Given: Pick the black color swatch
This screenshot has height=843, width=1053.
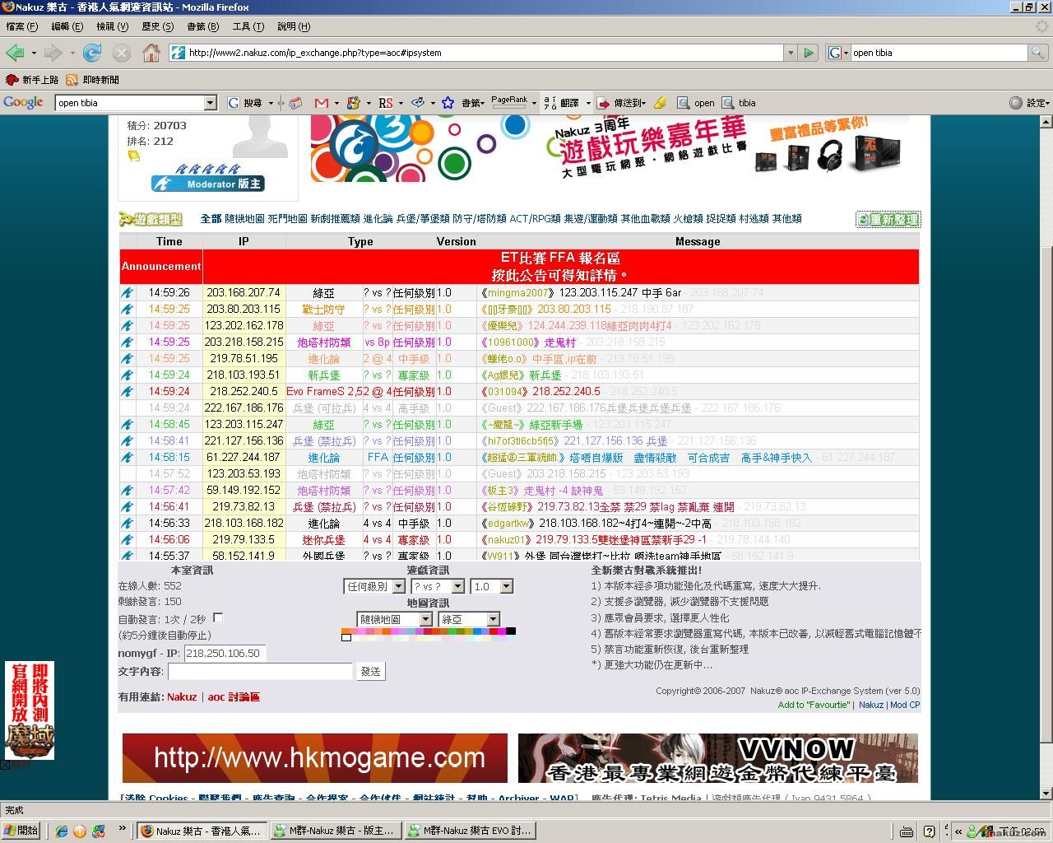Looking at the screenshot, I should point(511,631).
